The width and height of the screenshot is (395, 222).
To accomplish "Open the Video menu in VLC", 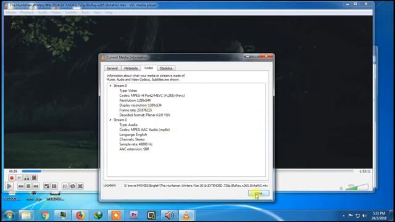I will pos(57,12).
